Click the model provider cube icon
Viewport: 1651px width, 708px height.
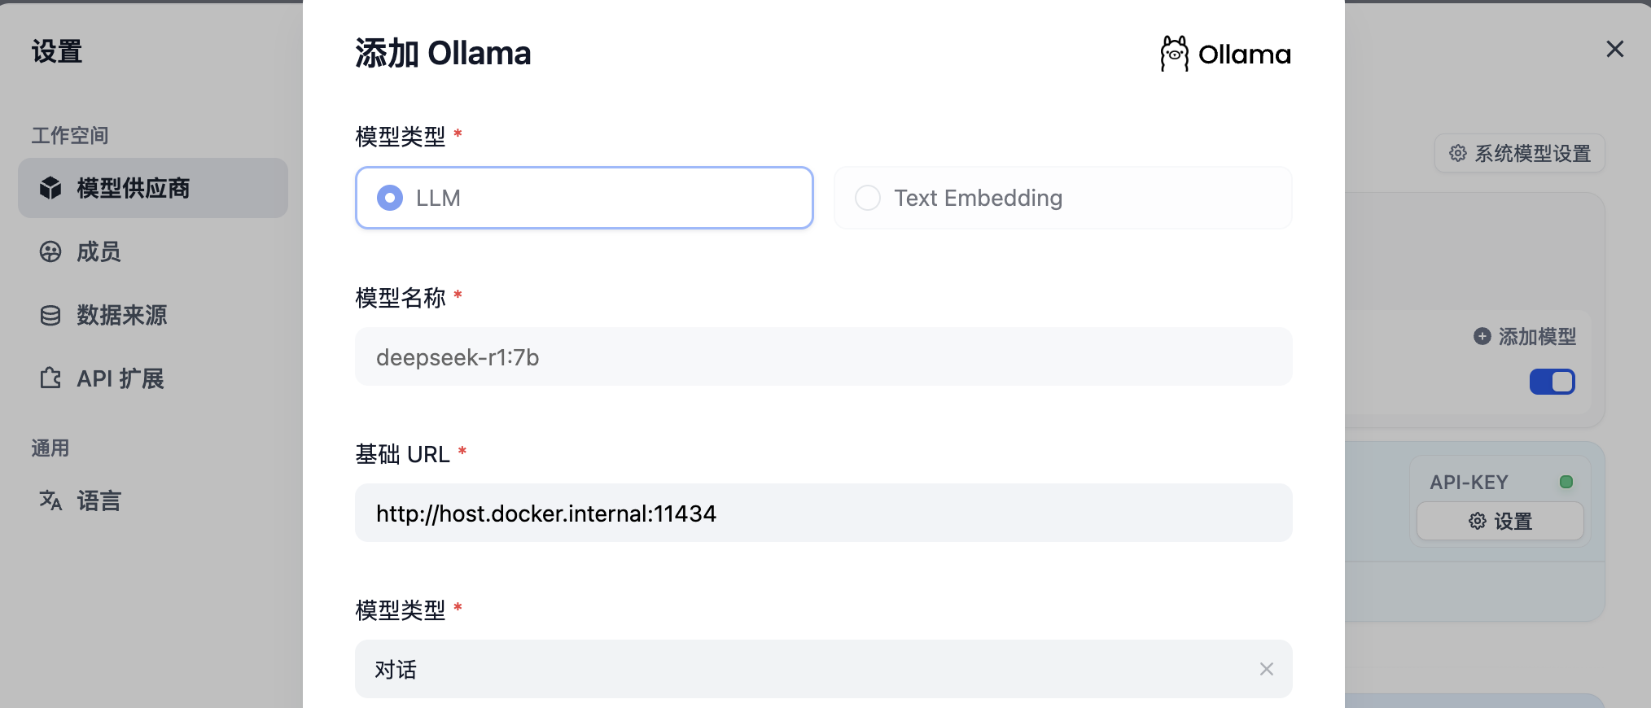coord(50,188)
